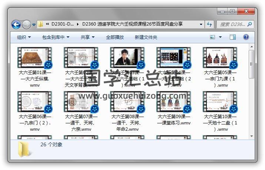Open the 共享 menu

point(87,37)
